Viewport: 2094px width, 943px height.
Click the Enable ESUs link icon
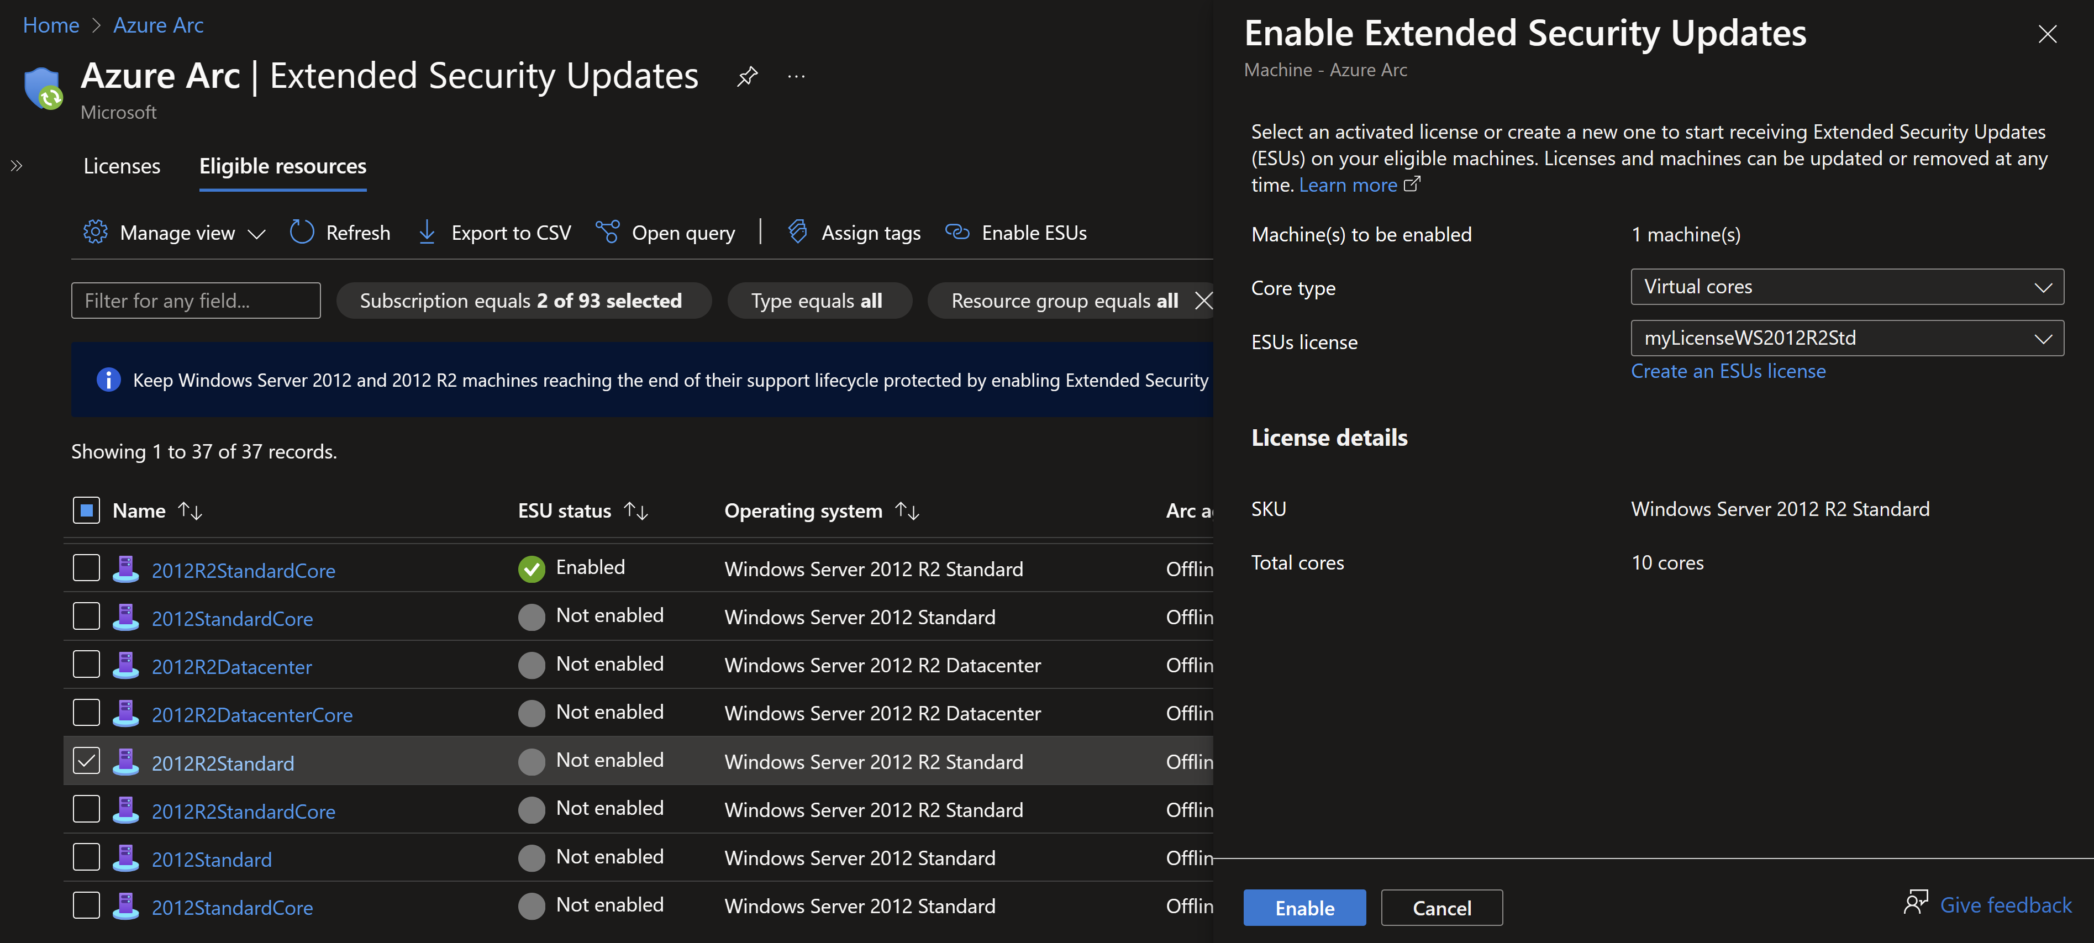[x=957, y=233]
